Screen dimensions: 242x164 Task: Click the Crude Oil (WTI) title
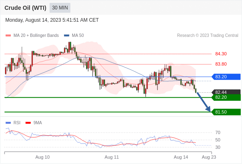[25, 8]
